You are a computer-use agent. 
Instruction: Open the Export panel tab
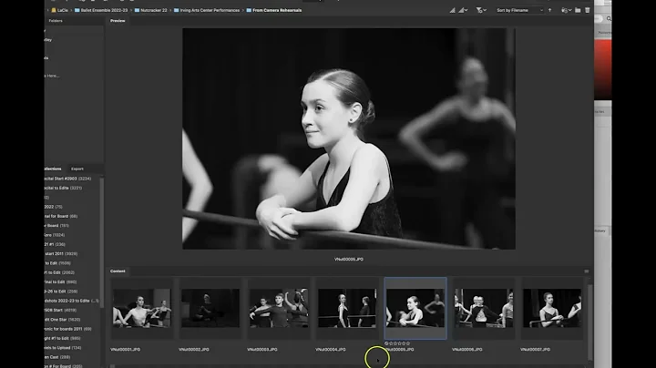[77, 169]
